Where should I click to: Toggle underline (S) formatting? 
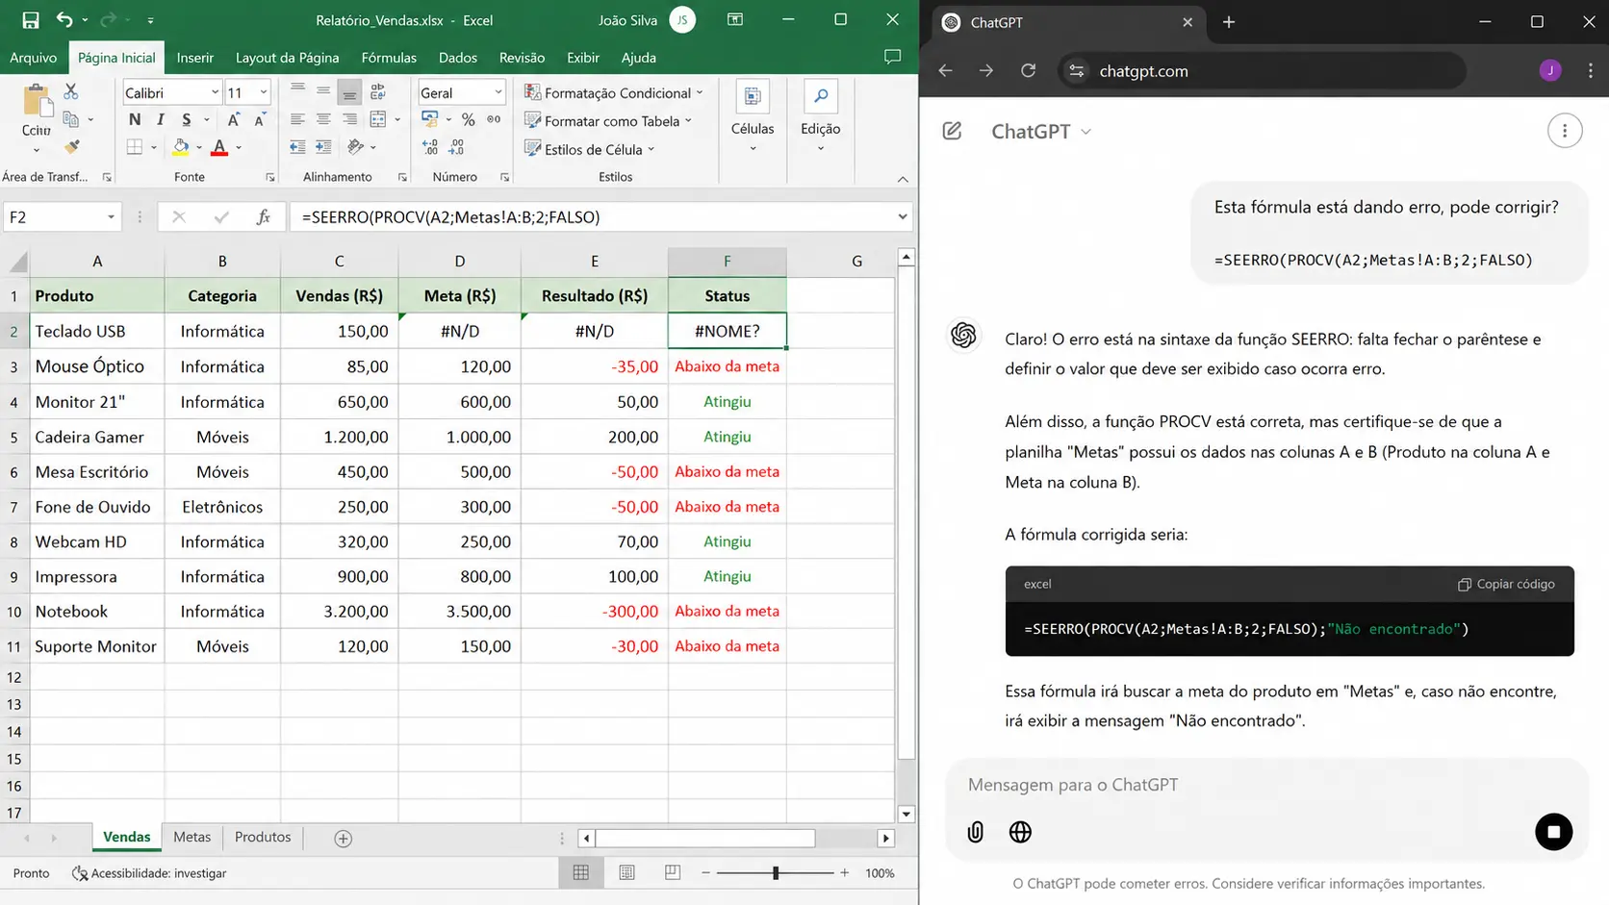pyautogui.click(x=186, y=119)
